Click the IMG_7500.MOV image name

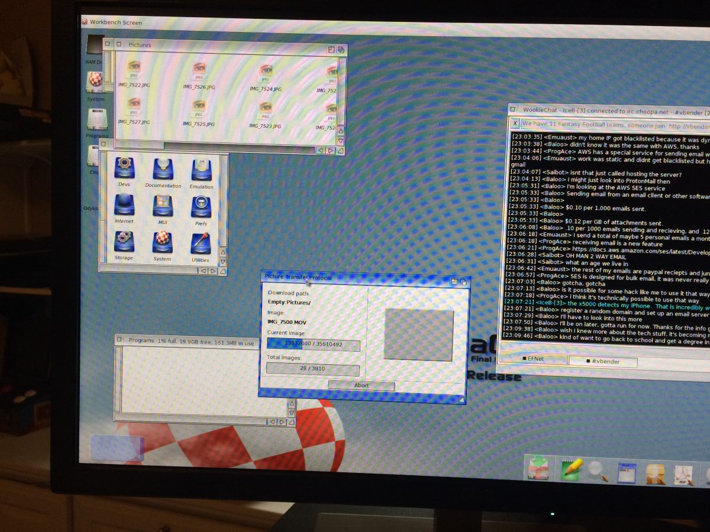[x=287, y=322]
